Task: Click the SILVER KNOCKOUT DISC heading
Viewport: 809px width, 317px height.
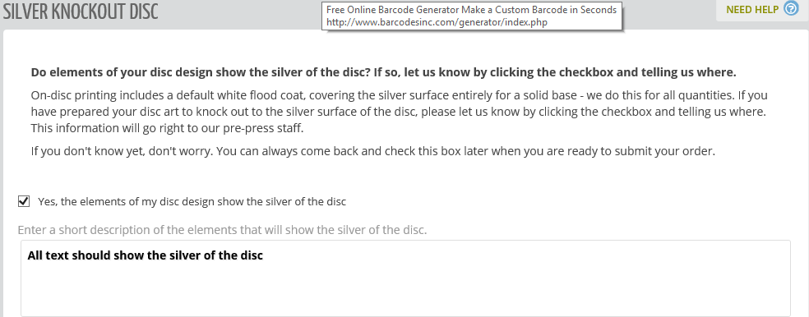Action: (x=81, y=12)
